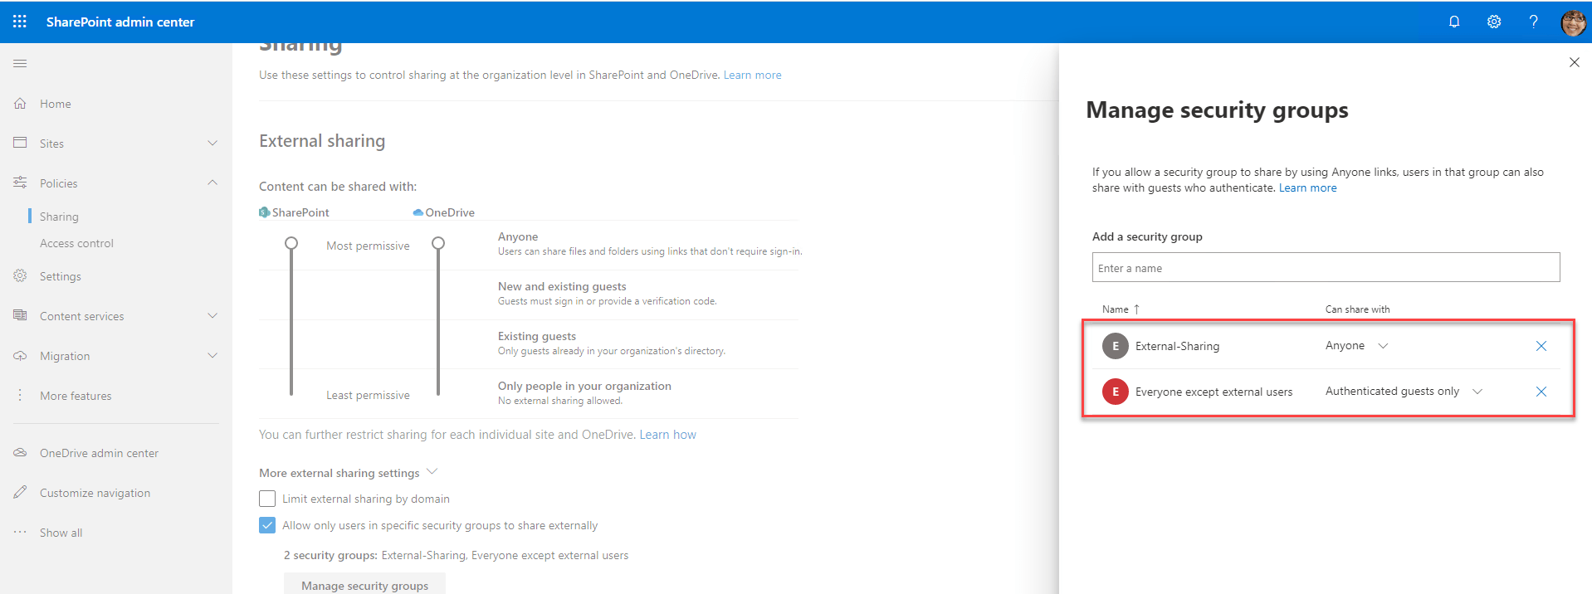Click the SharePoint logo icon above slider
The height and width of the screenshot is (594, 1592).
(264, 212)
